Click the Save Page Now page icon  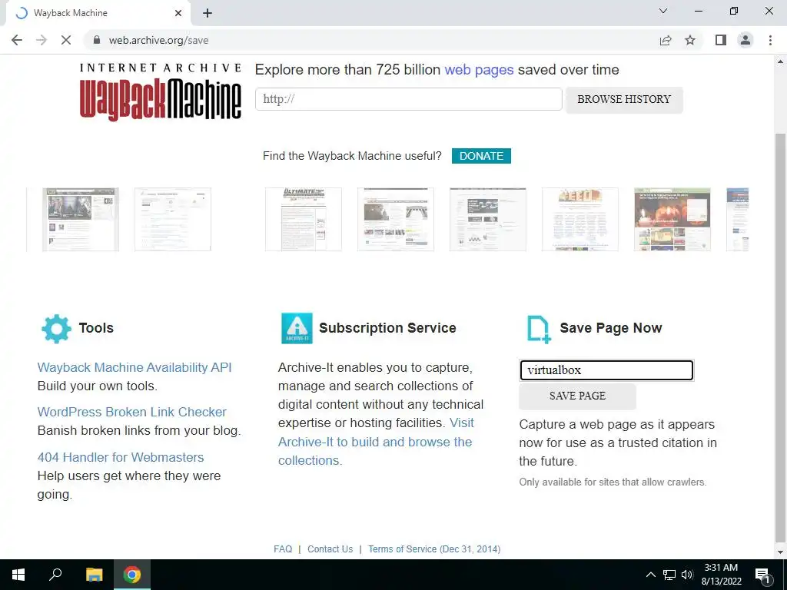coord(539,329)
